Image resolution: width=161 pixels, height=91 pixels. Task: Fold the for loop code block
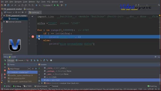coord(36,30)
